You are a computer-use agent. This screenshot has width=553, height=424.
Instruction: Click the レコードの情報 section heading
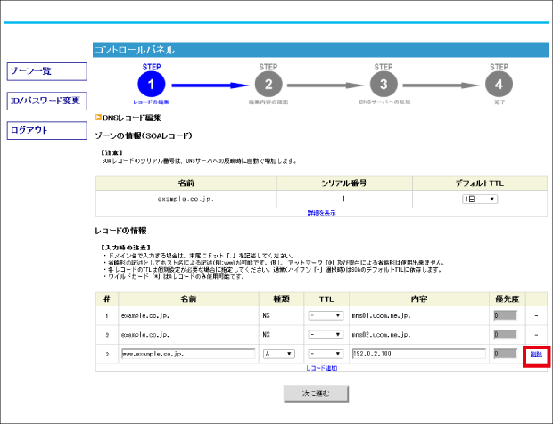click(120, 231)
